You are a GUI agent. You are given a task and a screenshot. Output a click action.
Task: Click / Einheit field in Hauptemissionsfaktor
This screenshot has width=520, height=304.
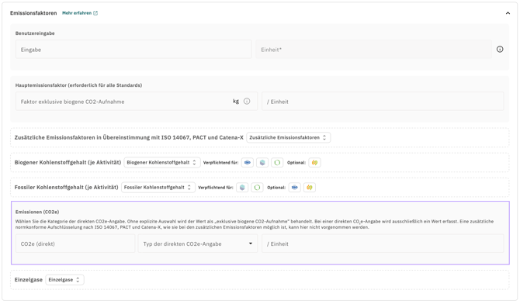(x=383, y=102)
